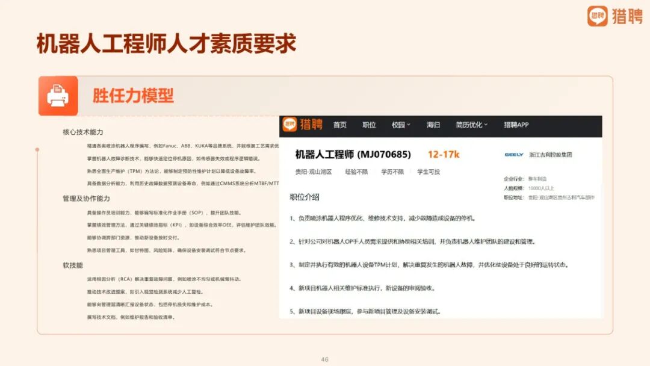Click job duty 4 about 维护标准执行
Screen dimensions: 650x366
[363, 288]
